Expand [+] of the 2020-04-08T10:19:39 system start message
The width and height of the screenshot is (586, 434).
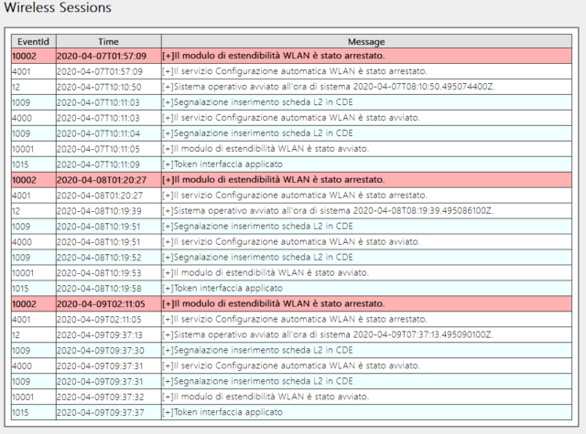168,210
